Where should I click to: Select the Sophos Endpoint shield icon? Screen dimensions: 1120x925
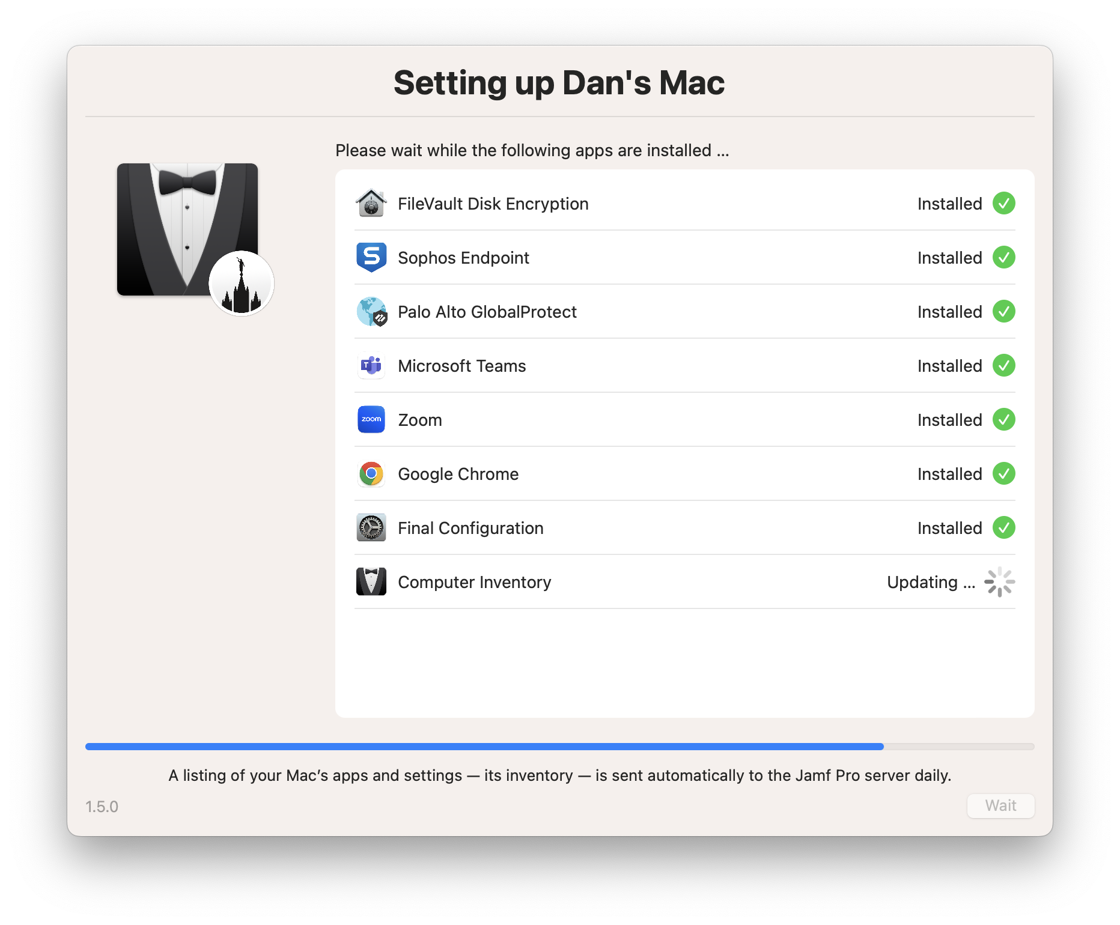pos(371,258)
